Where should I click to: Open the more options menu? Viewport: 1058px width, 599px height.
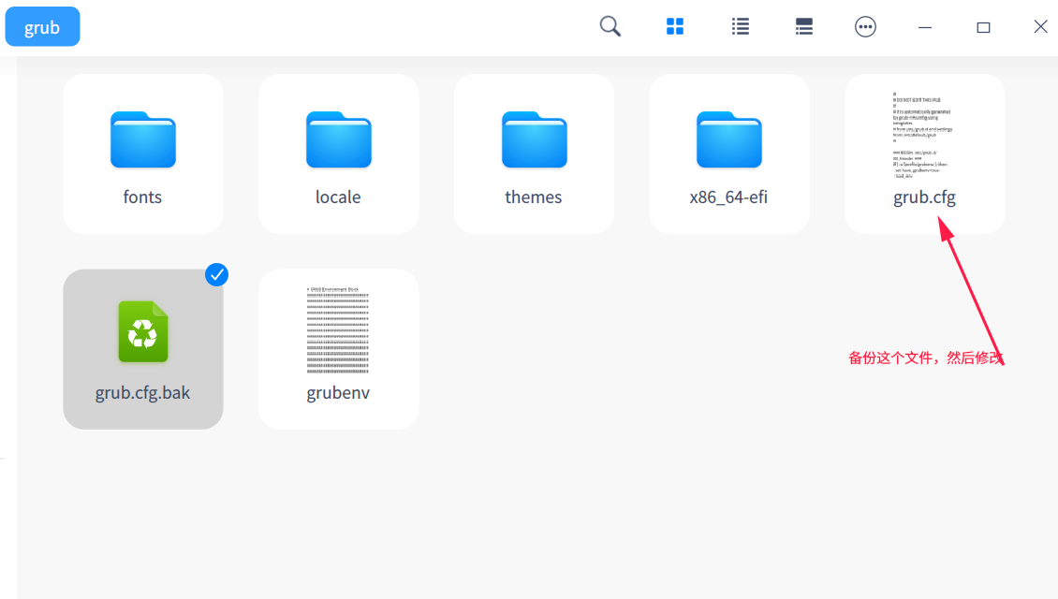click(x=865, y=26)
